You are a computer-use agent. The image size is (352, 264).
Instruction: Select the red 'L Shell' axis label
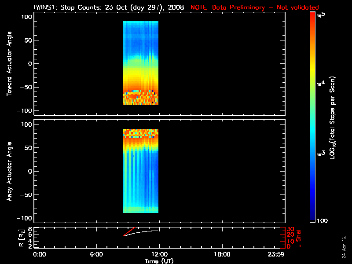click(x=299, y=238)
